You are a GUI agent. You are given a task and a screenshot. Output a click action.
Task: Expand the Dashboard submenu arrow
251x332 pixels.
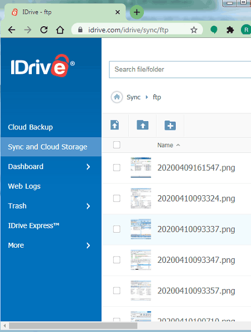coord(88,167)
